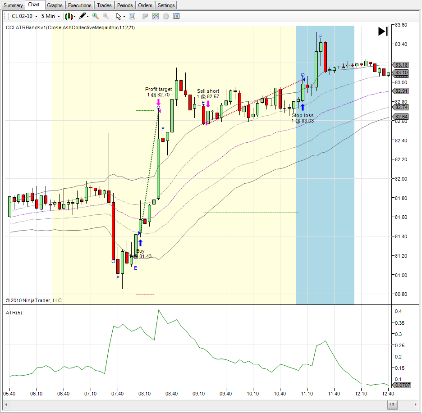Expand the cursor type dropdown arrow
422x413 pixels.
pyautogui.click(x=124, y=16)
